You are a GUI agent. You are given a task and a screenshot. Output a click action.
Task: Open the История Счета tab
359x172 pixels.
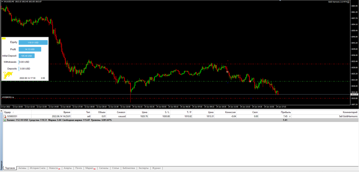38,168
